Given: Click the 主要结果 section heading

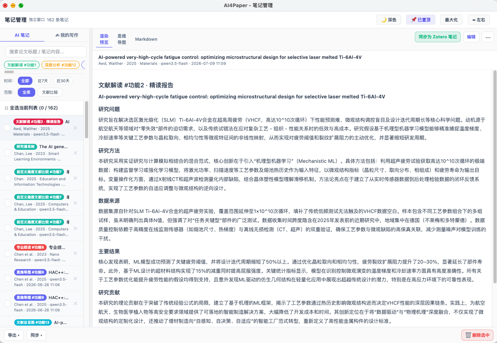Looking at the screenshot, I should point(109,251).
